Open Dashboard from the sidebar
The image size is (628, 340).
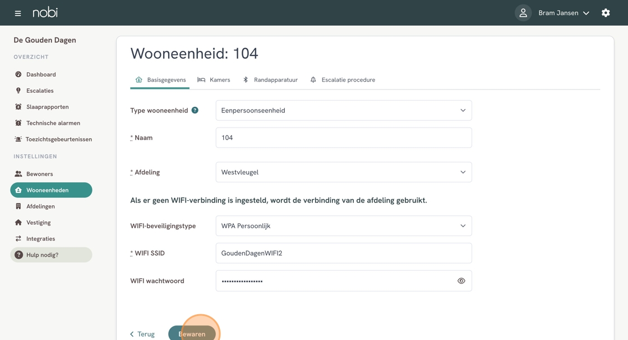[x=41, y=74]
